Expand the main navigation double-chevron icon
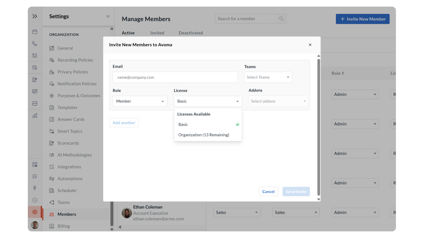Image resolution: width=424 pixels, height=238 pixels. pos(35,16)
